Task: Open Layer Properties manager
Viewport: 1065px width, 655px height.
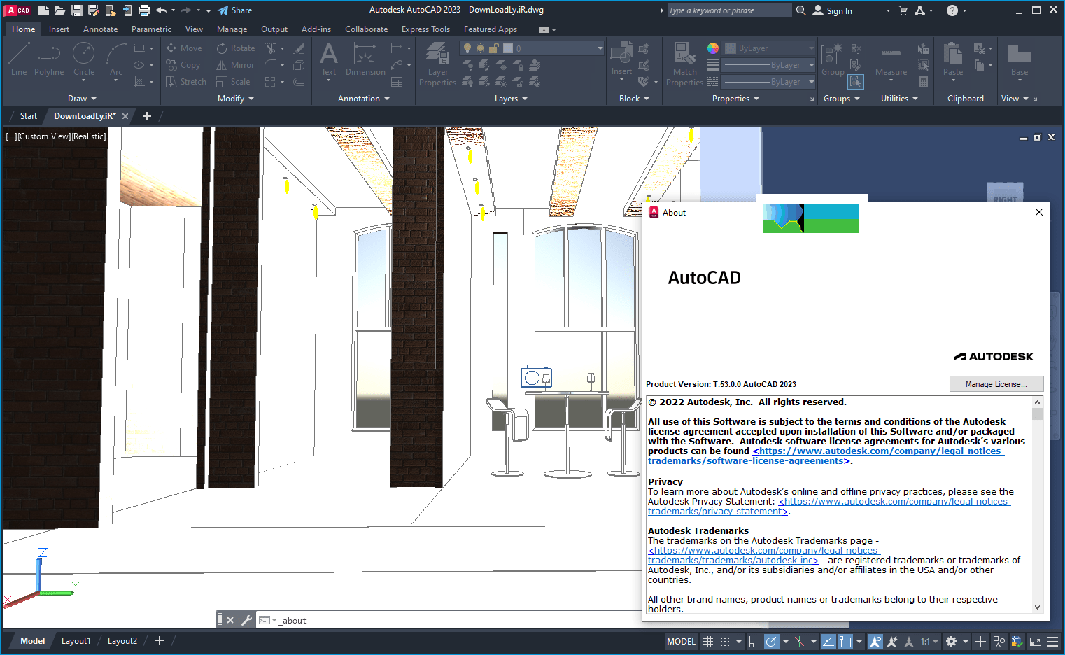Action: tap(438, 64)
